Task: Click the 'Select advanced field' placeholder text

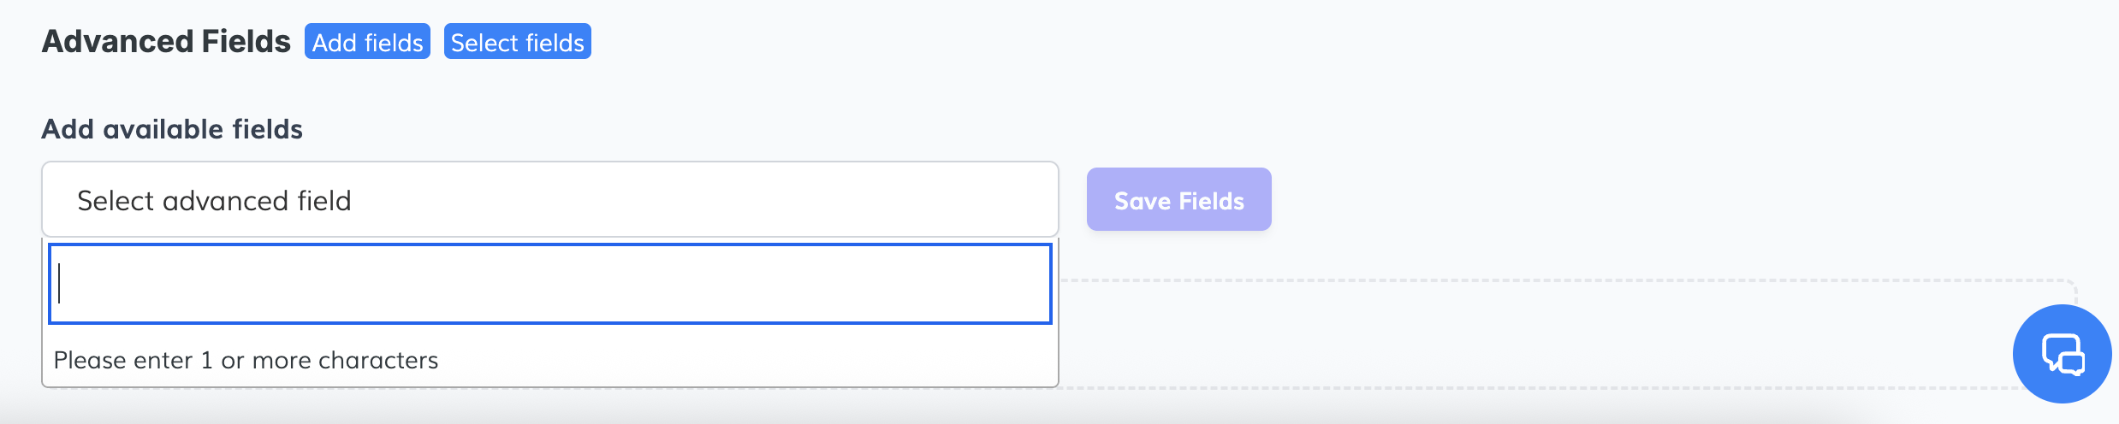Action: tap(214, 201)
